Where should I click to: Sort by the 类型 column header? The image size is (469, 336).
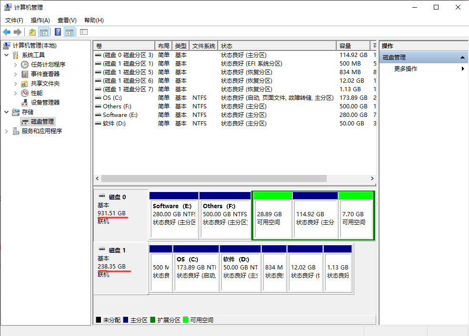(180, 46)
